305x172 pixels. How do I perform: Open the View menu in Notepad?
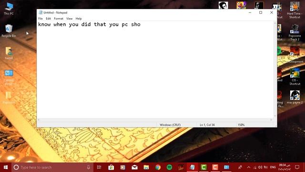coord(69,19)
